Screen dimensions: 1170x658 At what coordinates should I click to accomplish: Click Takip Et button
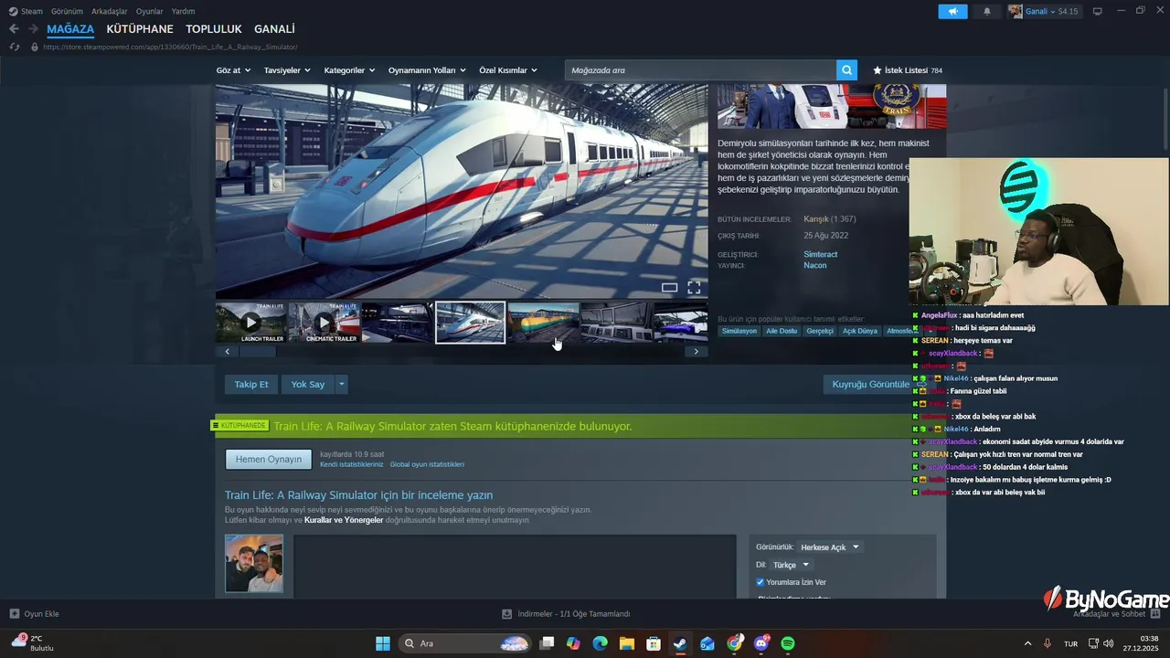[251, 385]
